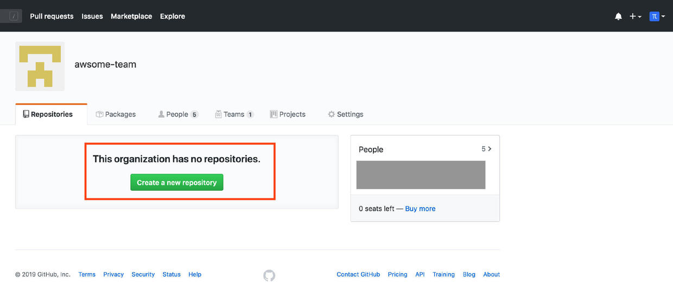Open the Projects tab
The image size is (673, 298).
[288, 114]
